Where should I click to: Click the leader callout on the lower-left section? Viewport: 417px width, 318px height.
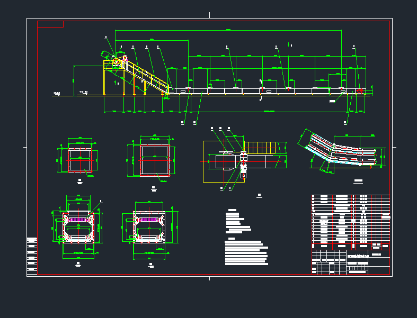click(101, 201)
